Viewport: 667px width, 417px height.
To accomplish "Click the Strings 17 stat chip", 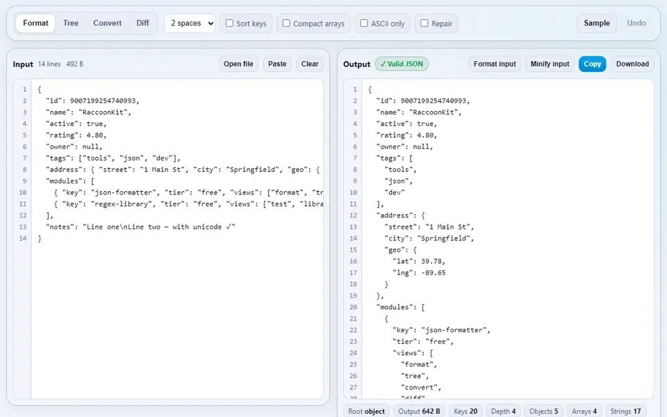I will pyautogui.click(x=625, y=411).
